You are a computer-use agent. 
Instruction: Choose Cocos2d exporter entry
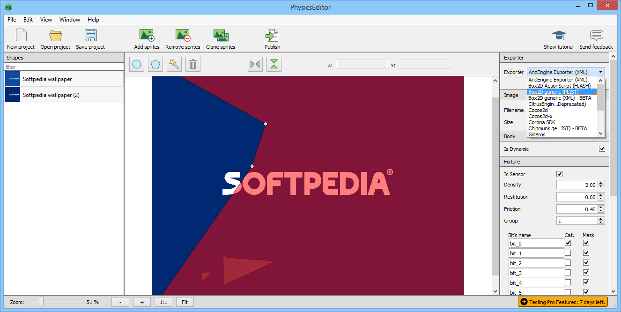click(562, 110)
